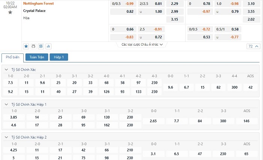Click the blue star icon below team names

click(x=26, y=46)
